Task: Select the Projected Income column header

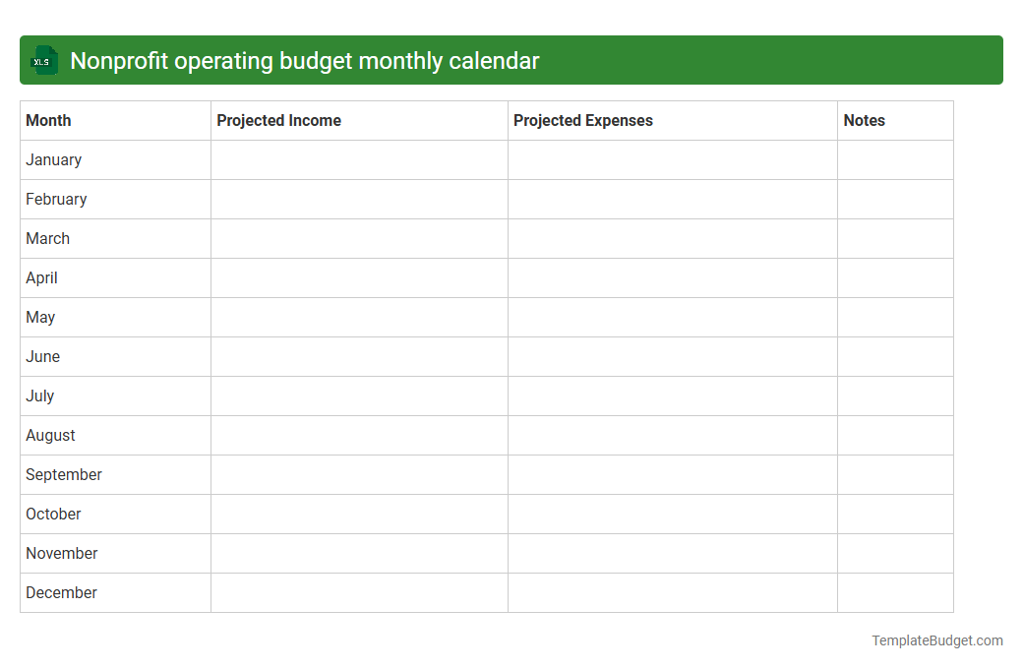Action: click(x=278, y=120)
